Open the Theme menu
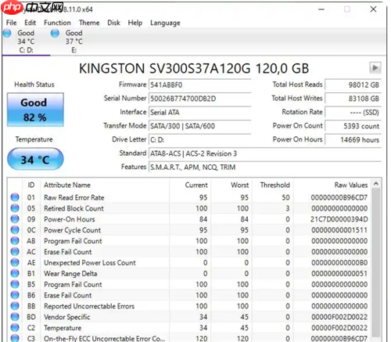This screenshot has height=342, width=391. point(89,23)
